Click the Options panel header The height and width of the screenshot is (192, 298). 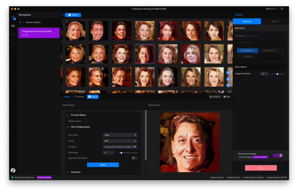(239, 15)
